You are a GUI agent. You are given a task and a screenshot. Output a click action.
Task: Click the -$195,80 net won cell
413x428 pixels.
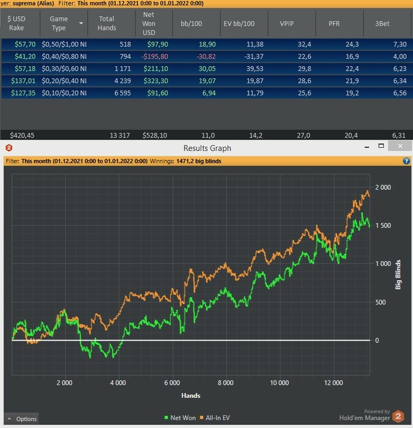155,56
